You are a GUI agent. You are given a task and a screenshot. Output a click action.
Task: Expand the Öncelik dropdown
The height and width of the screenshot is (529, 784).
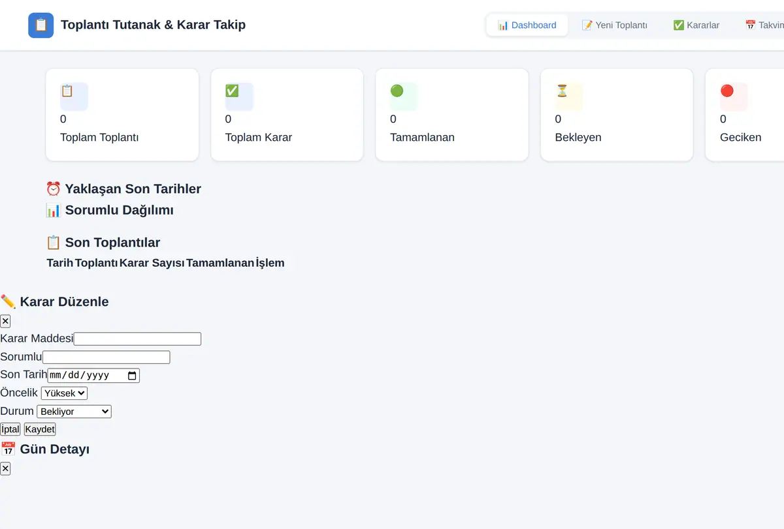64,393
